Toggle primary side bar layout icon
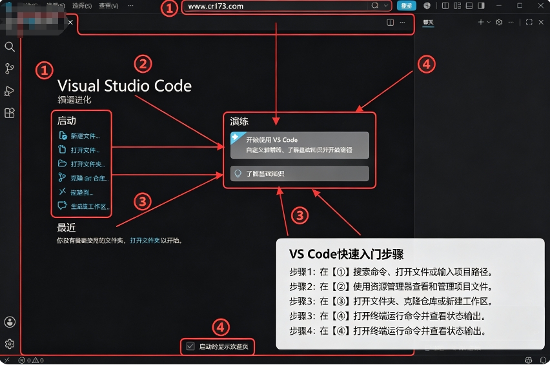This screenshot has height=365, width=550. (x=445, y=6)
